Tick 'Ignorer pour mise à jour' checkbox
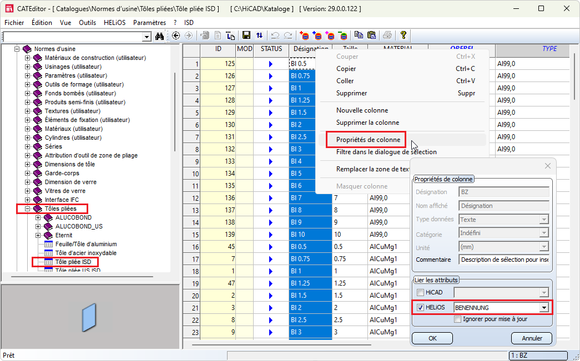Screen dimensions: 580x361 pyautogui.click(x=457, y=319)
